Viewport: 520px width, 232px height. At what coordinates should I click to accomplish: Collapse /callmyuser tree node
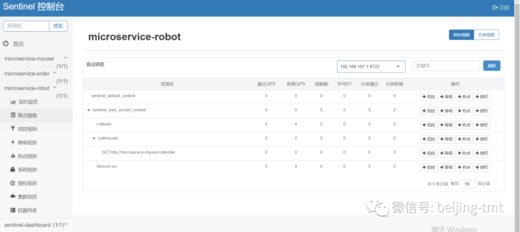(x=94, y=138)
